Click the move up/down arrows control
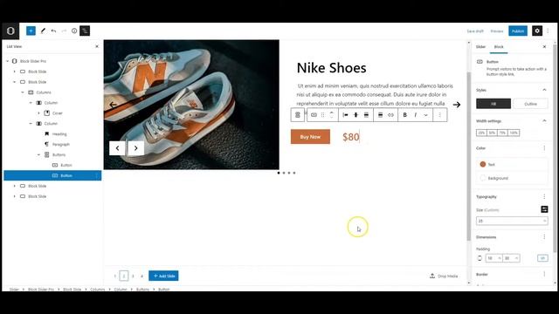The height and width of the screenshot is (314, 559). (332, 115)
